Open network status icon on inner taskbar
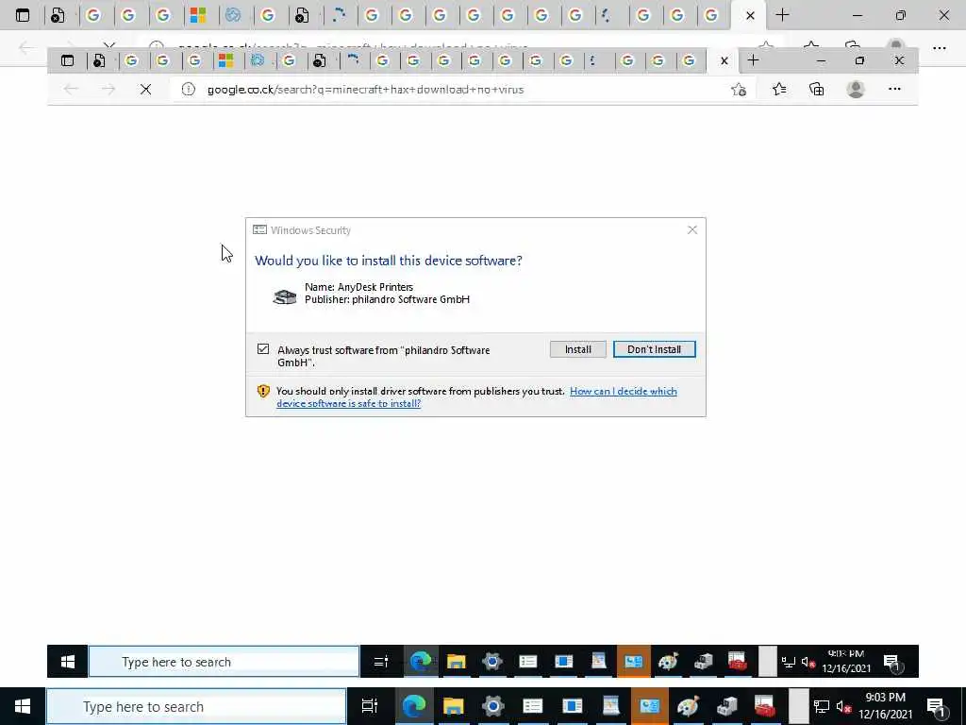Screen dimensions: 966x725 click(788, 663)
